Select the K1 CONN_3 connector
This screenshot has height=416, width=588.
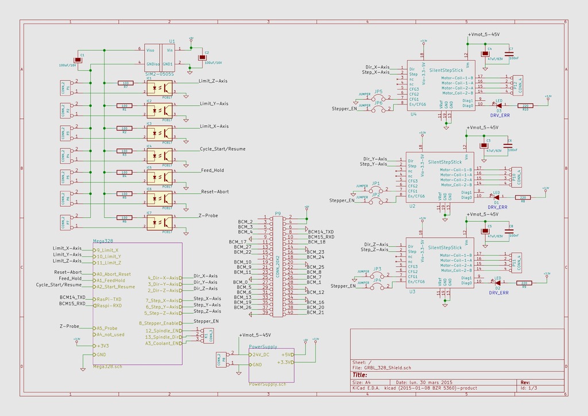click(x=208, y=336)
